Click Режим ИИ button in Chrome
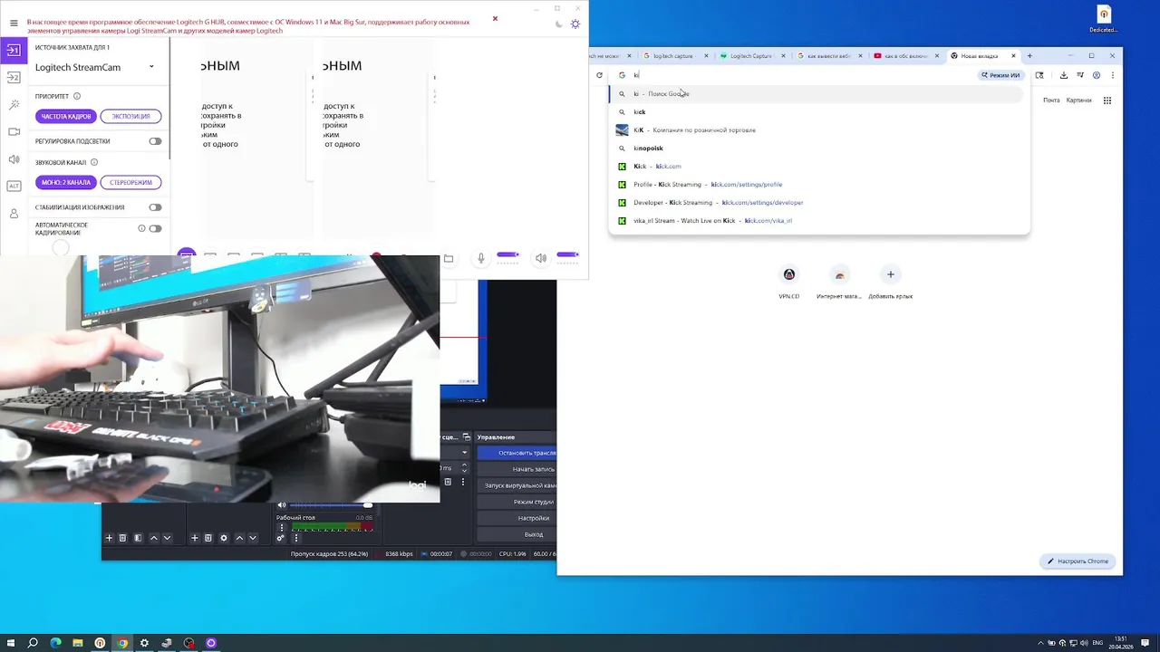 [1000, 75]
